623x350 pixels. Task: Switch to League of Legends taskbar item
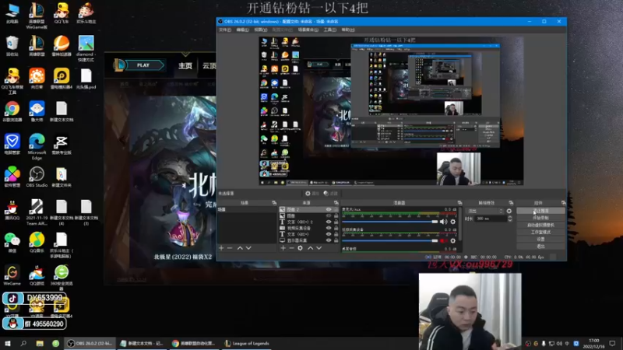point(247,344)
